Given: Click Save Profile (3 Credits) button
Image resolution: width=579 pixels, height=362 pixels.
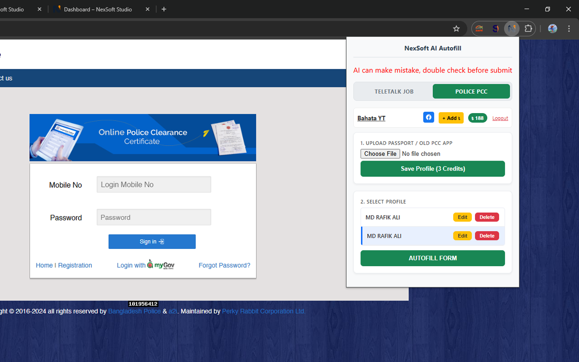Looking at the screenshot, I should point(432,169).
